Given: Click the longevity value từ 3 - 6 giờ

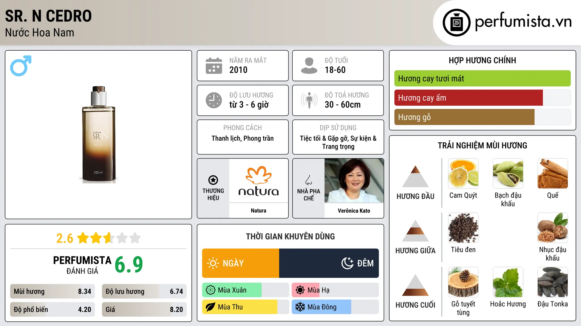Looking at the screenshot, I should click(249, 105).
